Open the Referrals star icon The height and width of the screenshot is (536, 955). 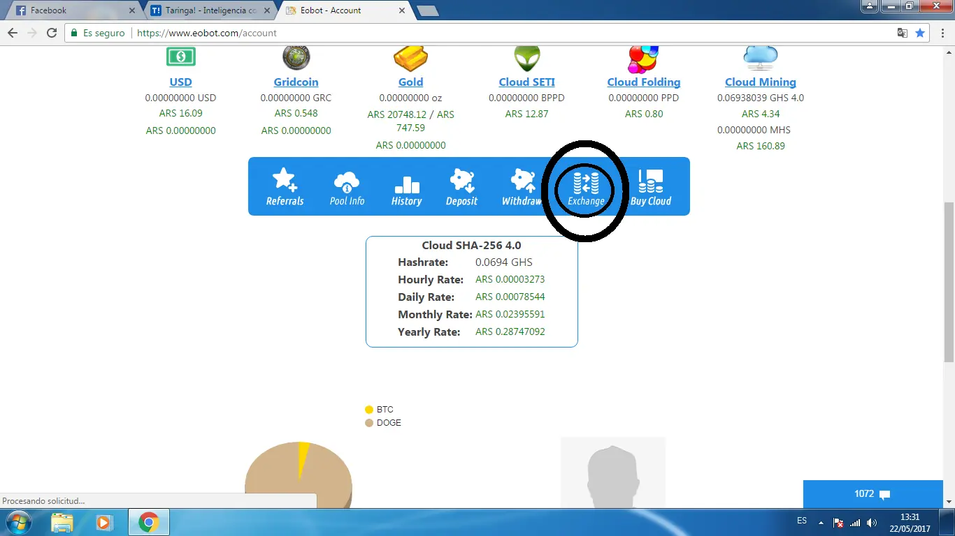(285, 180)
